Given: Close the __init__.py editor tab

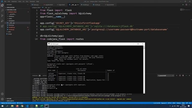Looking at the screenshot, I should (x=78, y=5).
